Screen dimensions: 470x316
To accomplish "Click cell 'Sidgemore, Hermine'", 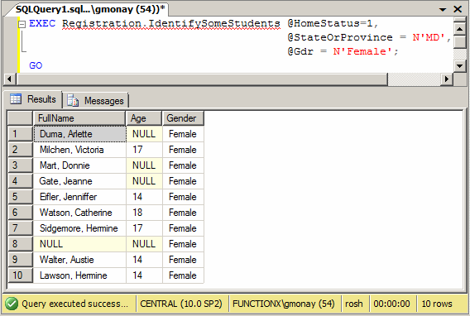I will [79, 228].
